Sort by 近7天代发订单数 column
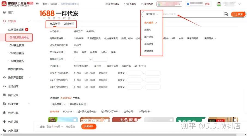The width and height of the screenshot is (247, 136). tap(111, 112)
